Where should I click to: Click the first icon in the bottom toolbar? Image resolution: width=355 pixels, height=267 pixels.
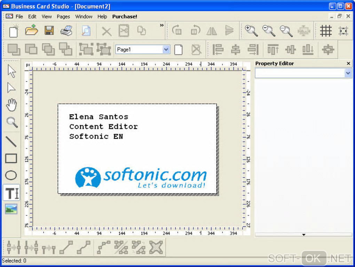tap(14, 247)
